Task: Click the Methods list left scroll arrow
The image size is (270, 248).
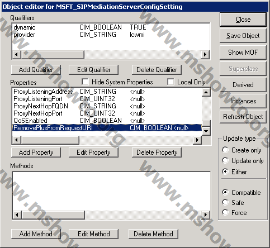Action: 17,214
